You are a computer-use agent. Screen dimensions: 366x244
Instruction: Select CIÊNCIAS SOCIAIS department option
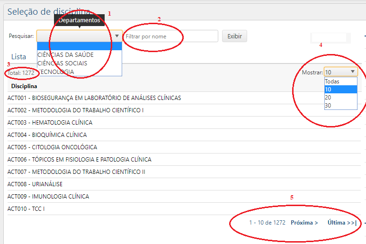62,63
